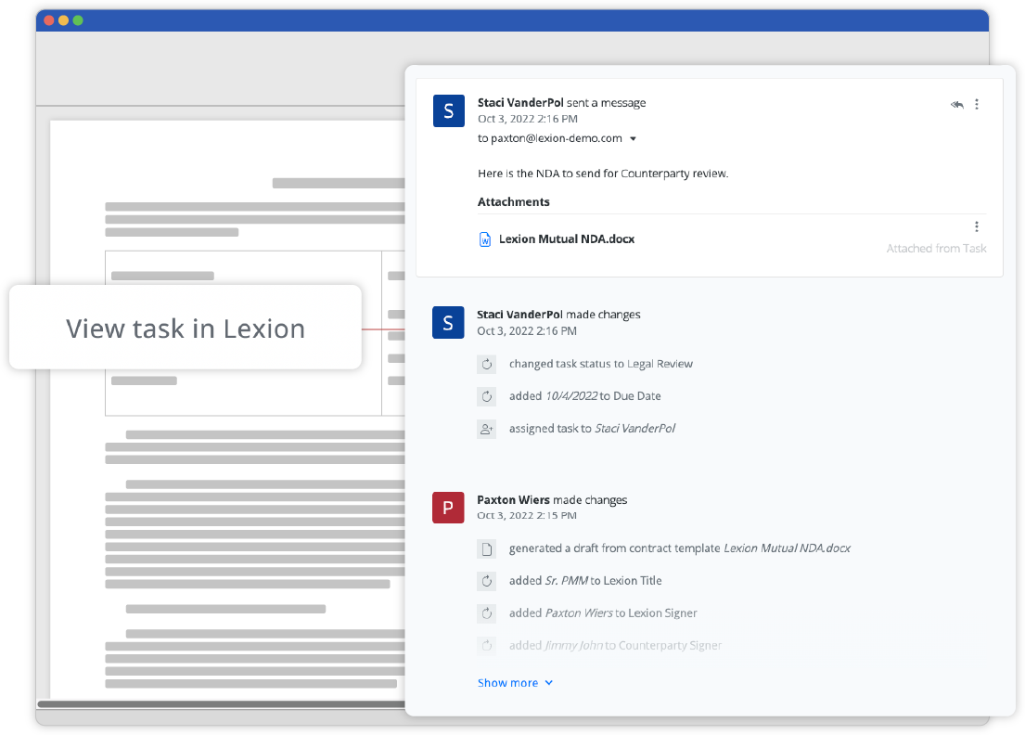Click Staci VanderPol's avatar on the sent message

[449, 110]
